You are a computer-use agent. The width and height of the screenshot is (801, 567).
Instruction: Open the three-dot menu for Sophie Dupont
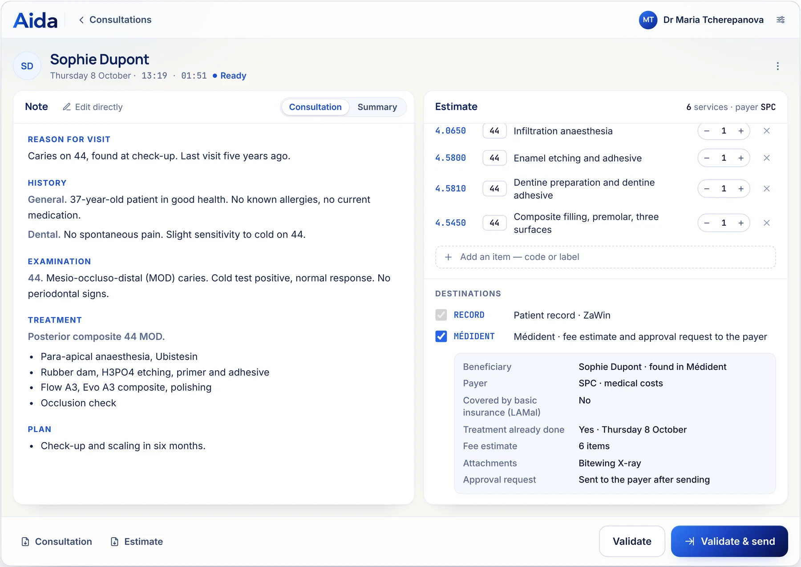click(777, 66)
